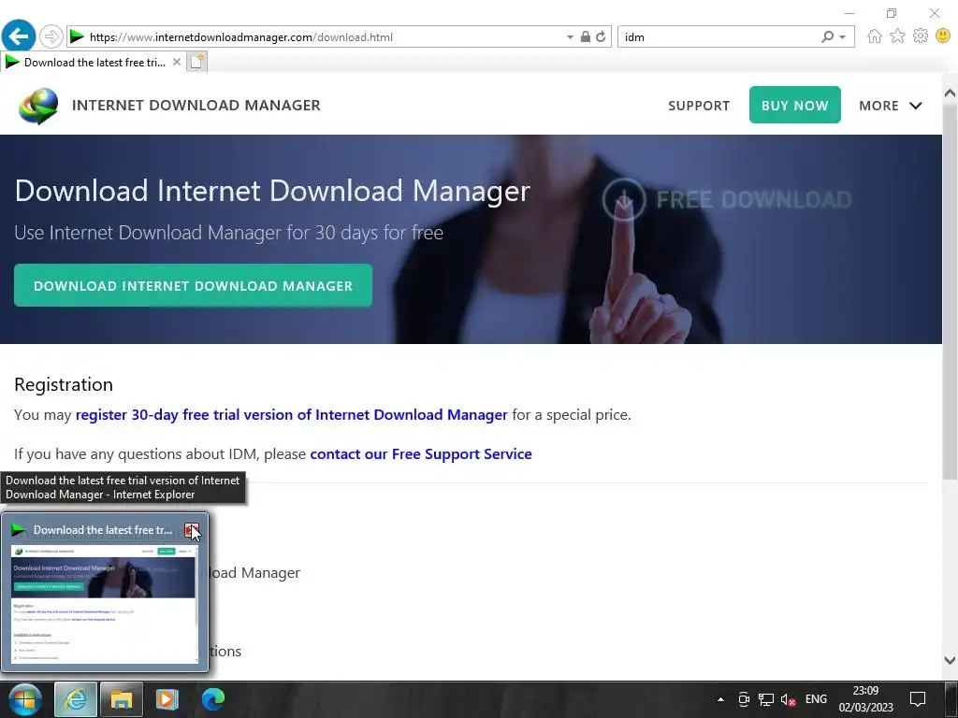The width and height of the screenshot is (958, 718).
Task: Click 'Use Internet Download Manager for 30 days' text
Action: 228,233
